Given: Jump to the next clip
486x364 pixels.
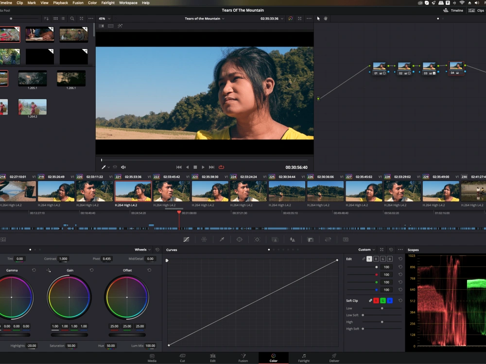Looking at the screenshot, I should [211, 167].
